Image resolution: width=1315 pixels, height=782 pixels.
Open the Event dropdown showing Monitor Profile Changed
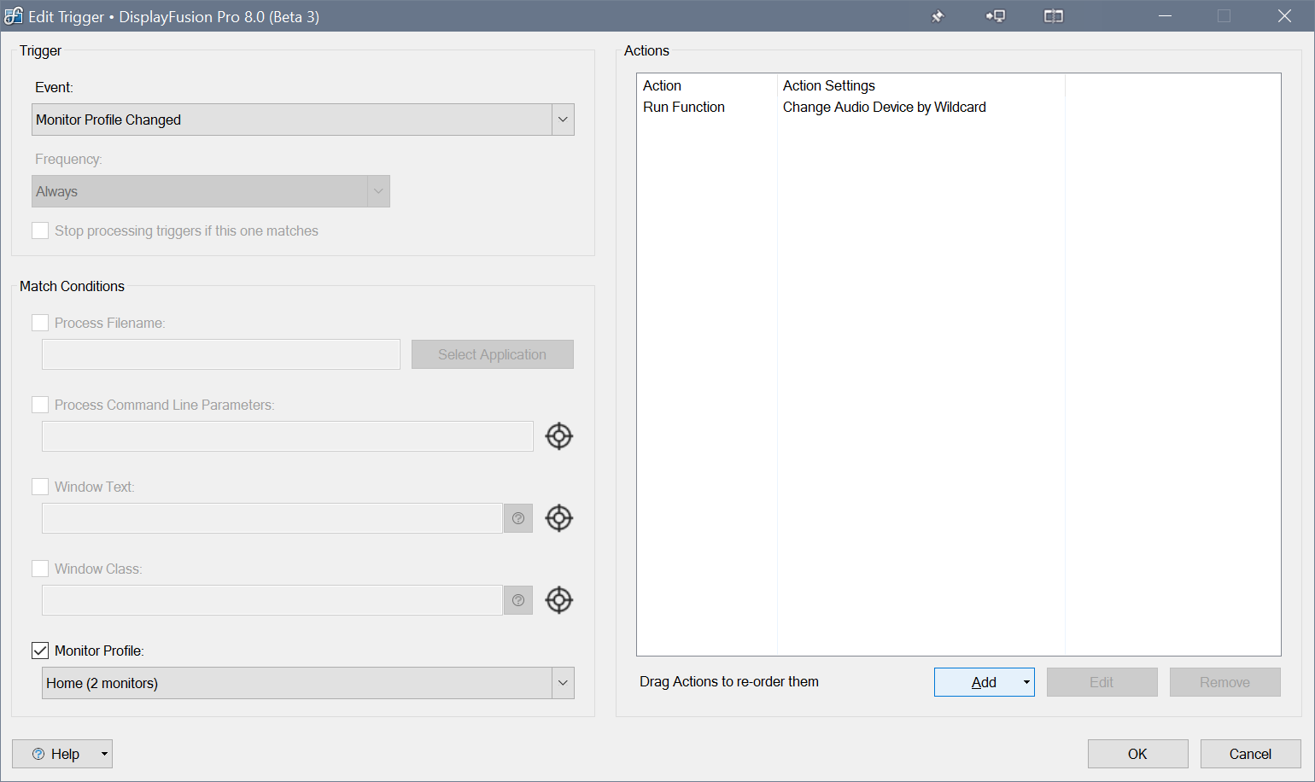click(563, 120)
